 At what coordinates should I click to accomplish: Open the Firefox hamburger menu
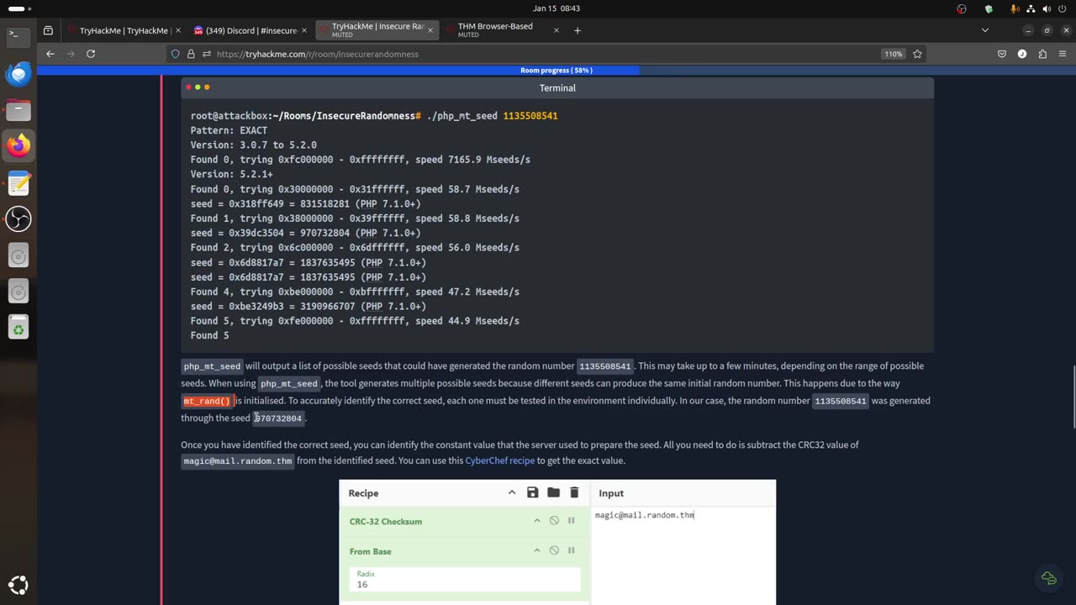click(x=1063, y=54)
